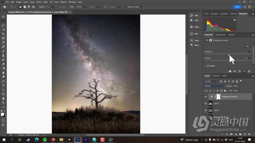Select the Rectangular Marquee tool in toolbar
255x143 pixels.
(3, 21)
